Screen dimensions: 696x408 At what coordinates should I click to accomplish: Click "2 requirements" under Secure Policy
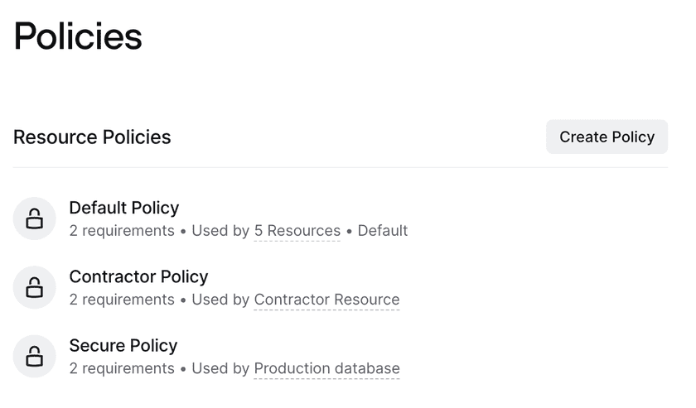[122, 368]
